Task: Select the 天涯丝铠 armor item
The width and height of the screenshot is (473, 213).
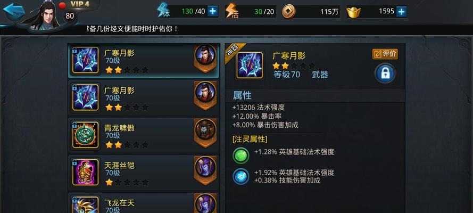Action: coord(144,173)
